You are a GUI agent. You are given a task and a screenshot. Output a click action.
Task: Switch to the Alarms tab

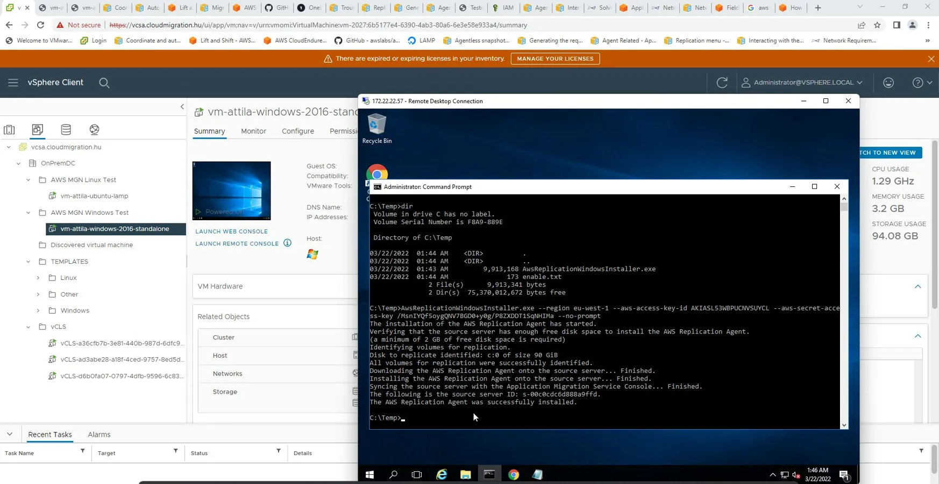tap(99, 435)
